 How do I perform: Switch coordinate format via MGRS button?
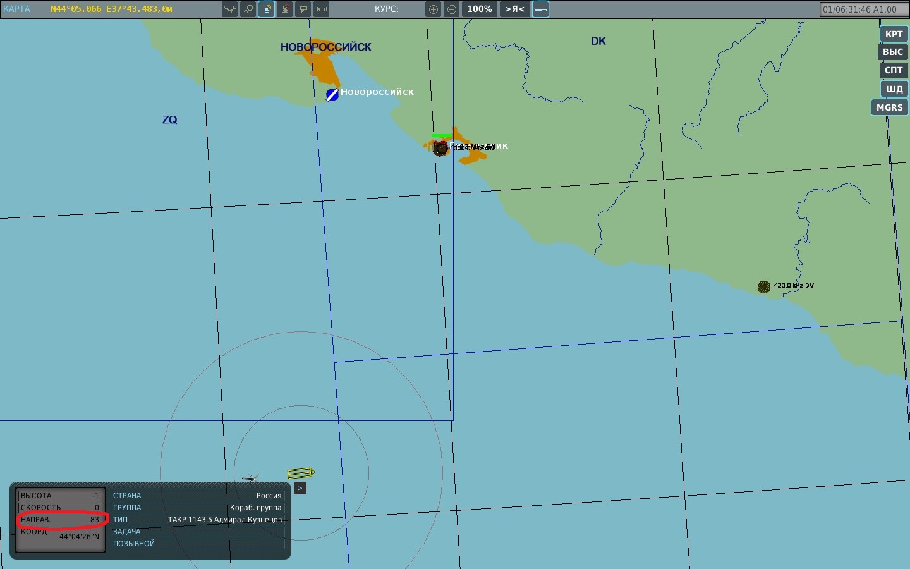(890, 107)
